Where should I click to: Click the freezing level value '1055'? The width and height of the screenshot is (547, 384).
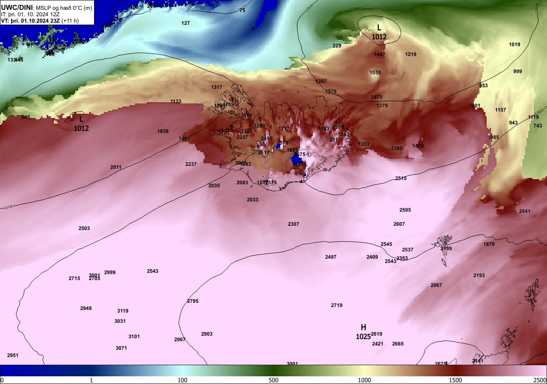tap(375, 73)
